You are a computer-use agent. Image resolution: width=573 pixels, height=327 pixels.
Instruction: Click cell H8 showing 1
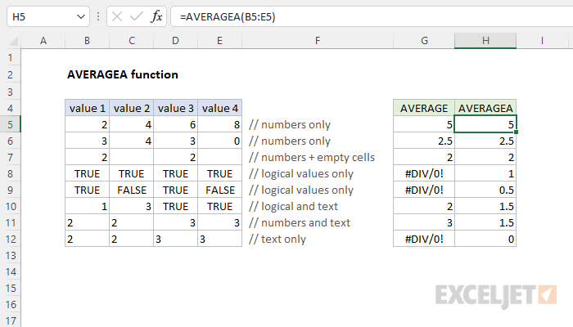coord(485,173)
